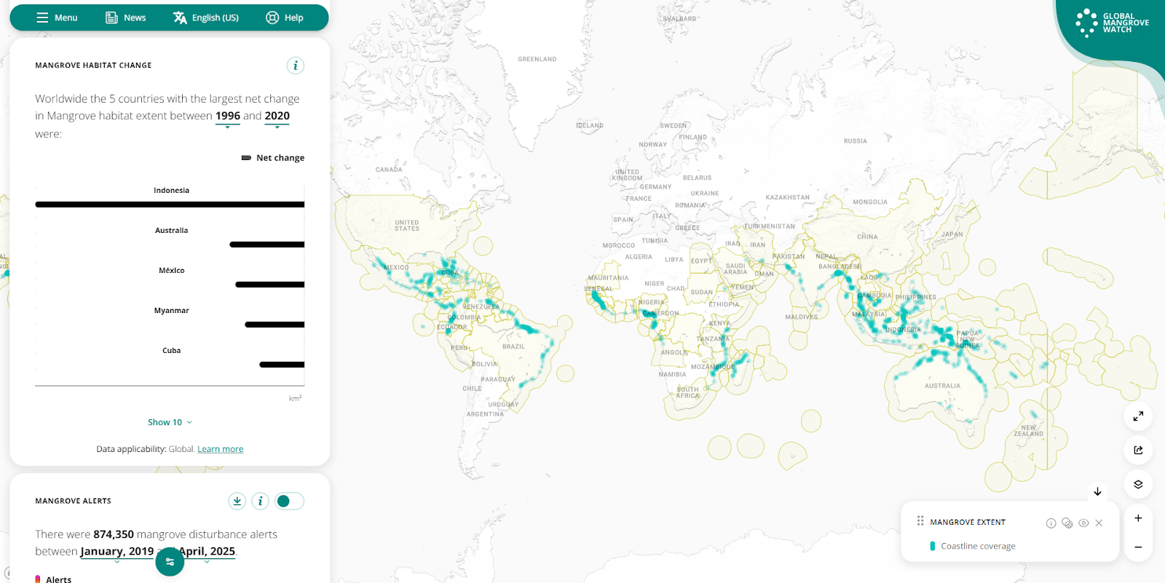Image resolution: width=1165 pixels, height=583 pixels.
Task: Change the end year 2020
Action: coord(277,116)
